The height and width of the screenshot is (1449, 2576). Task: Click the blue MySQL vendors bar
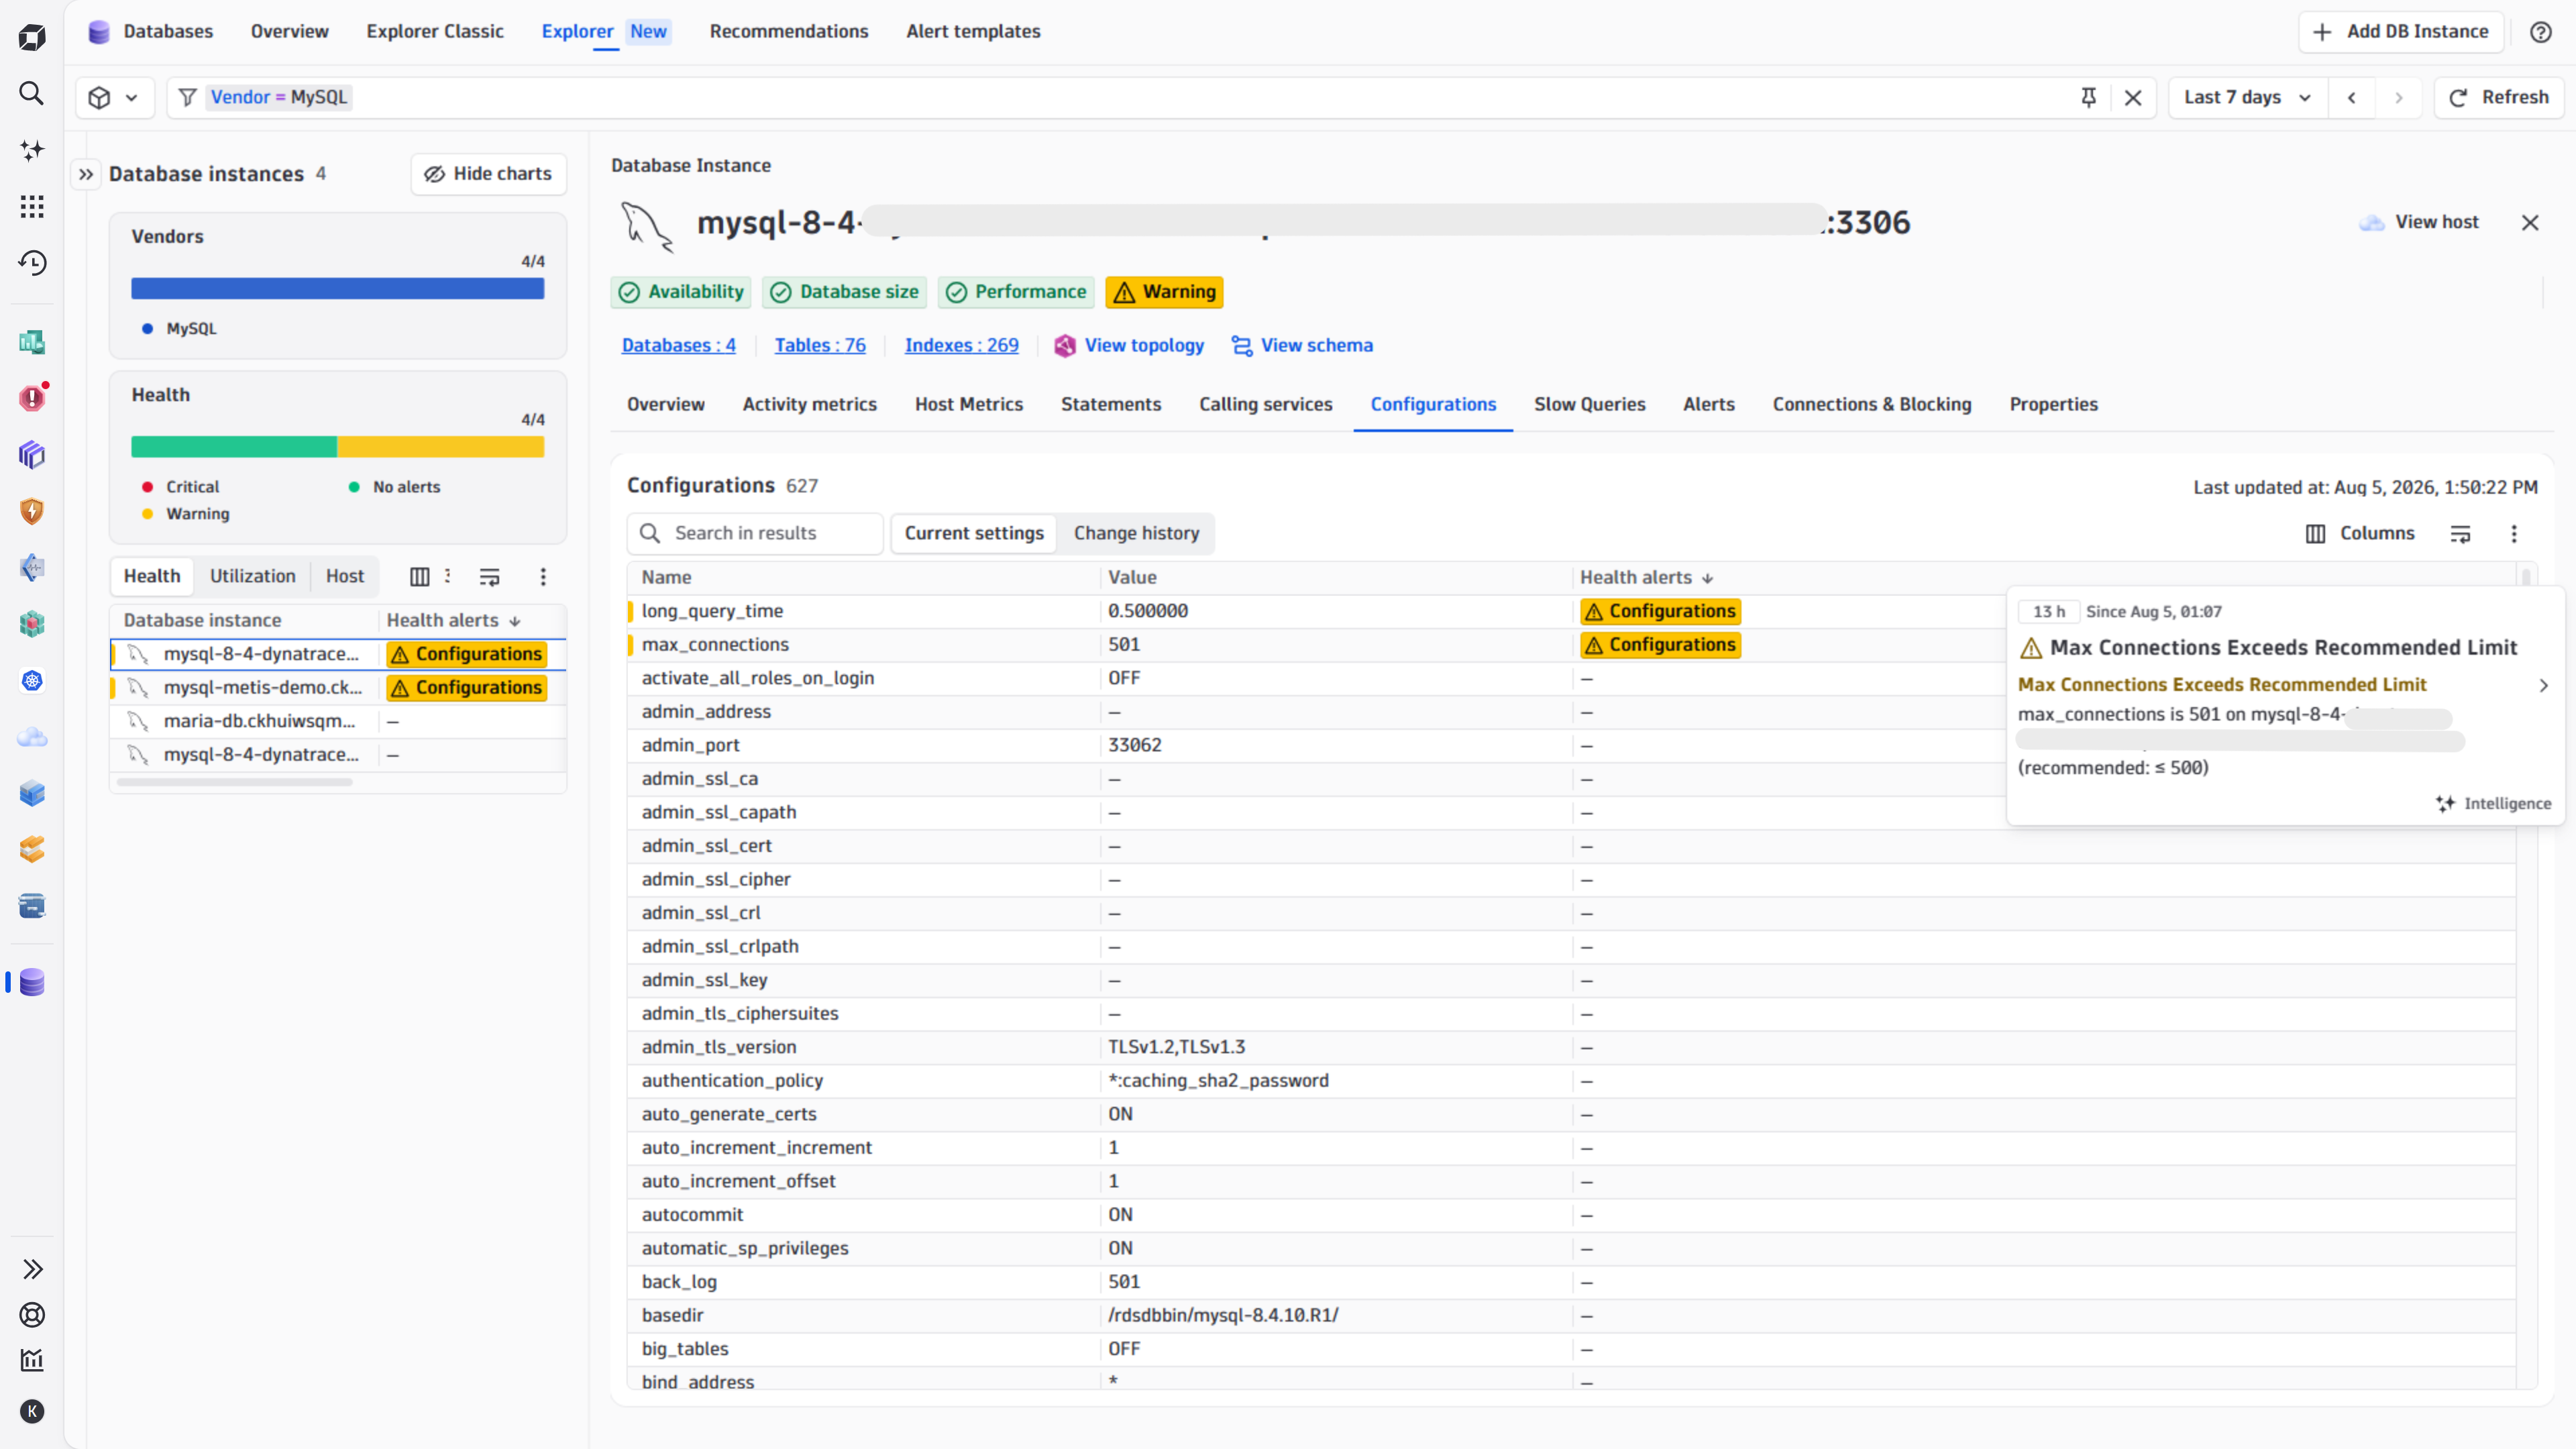(338, 289)
